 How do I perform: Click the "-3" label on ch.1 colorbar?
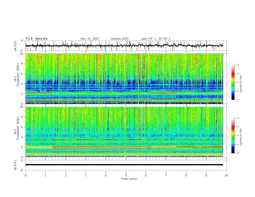pos(237,65)
